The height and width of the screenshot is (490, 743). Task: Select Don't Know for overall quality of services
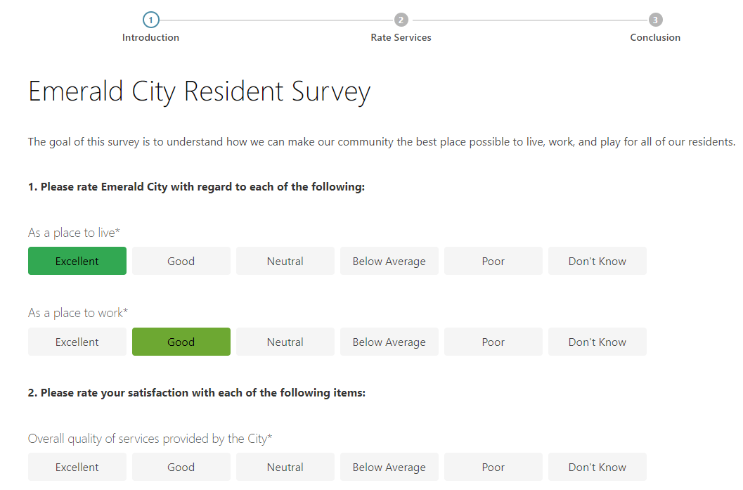(597, 468)
